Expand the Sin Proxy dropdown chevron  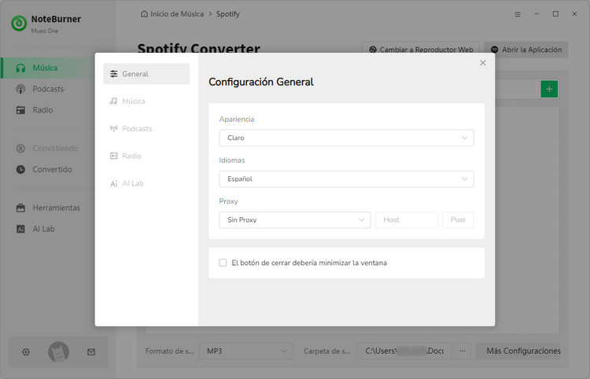tap(361, 220)
